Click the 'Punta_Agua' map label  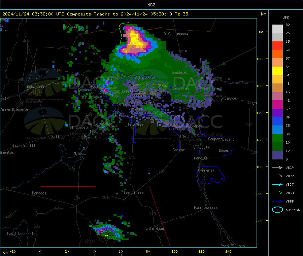click(154, 229)
